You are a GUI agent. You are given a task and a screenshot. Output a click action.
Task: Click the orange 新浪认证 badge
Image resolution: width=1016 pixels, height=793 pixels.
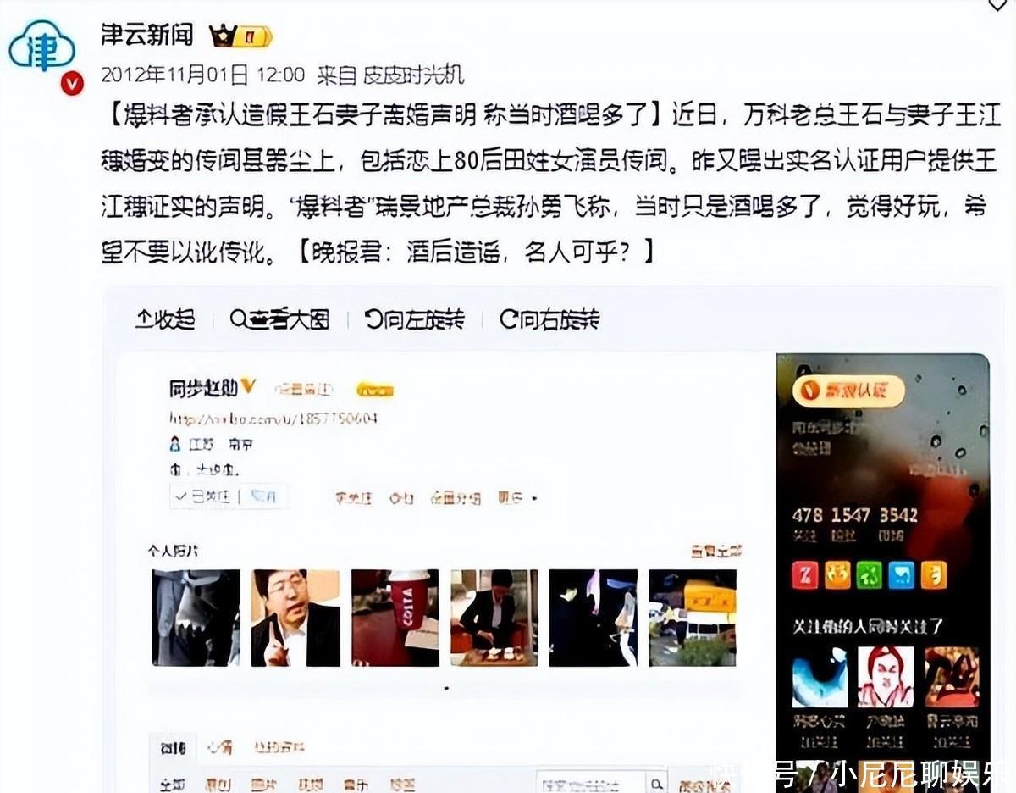(x=848, y=391)
